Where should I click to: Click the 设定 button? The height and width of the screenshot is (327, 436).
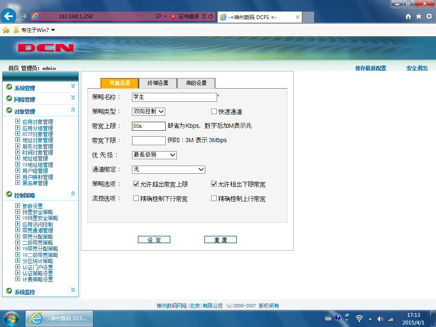click(x=154, y=240)
